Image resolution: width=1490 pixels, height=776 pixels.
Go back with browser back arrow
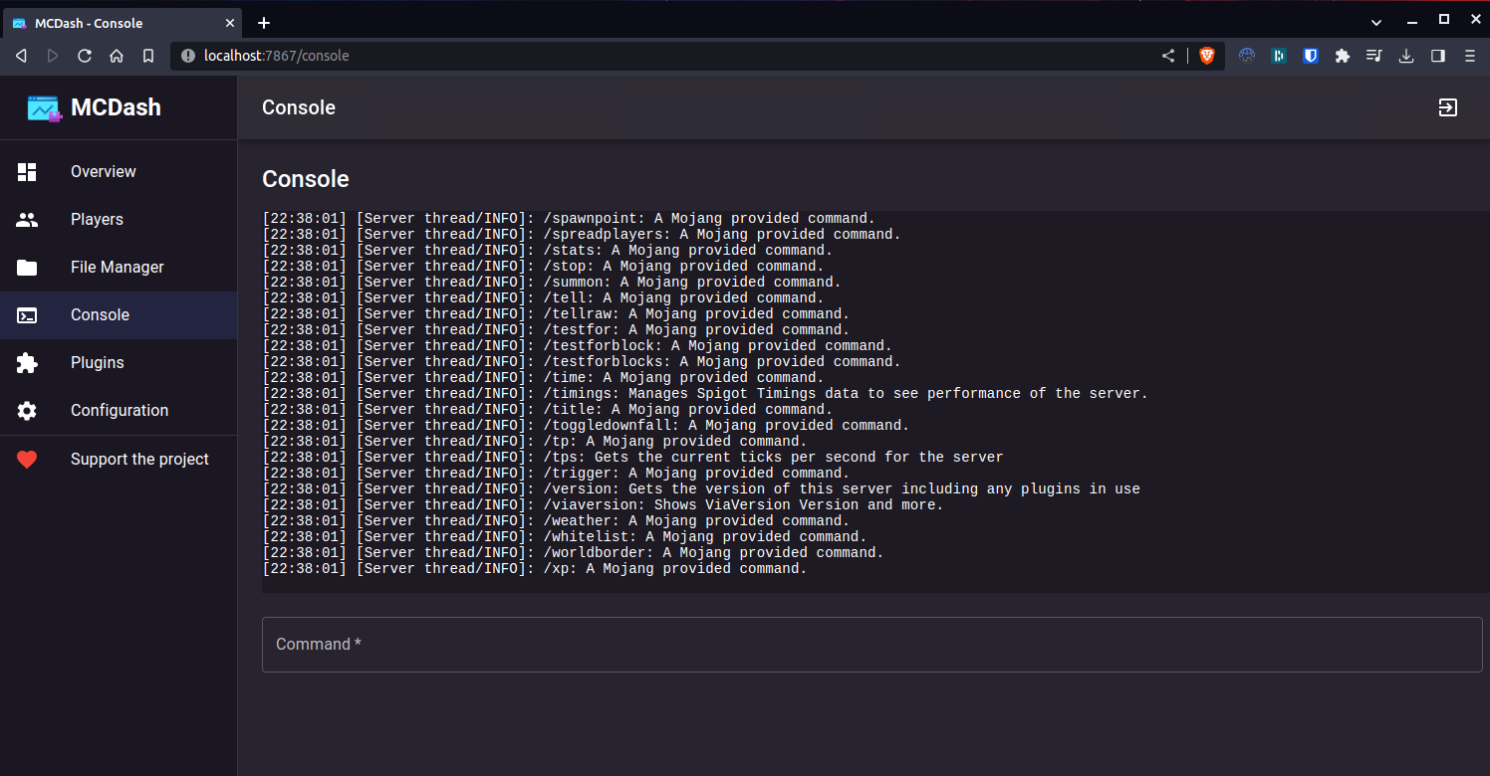21,57
